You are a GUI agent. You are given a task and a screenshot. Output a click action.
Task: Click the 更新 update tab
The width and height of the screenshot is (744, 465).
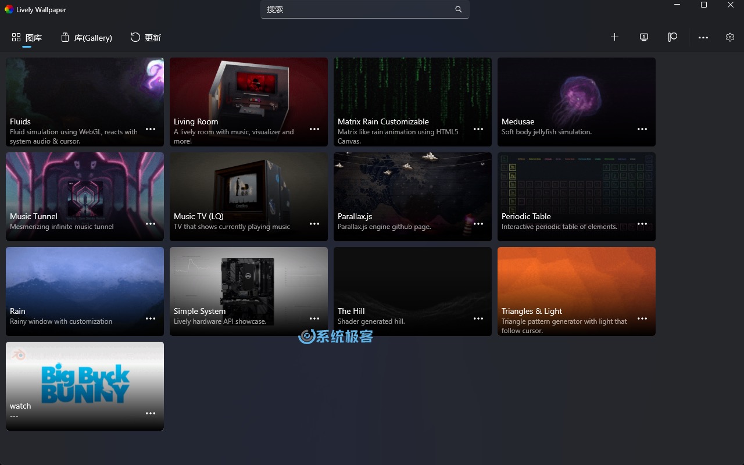pyautogui.click(x=145, y=38)
